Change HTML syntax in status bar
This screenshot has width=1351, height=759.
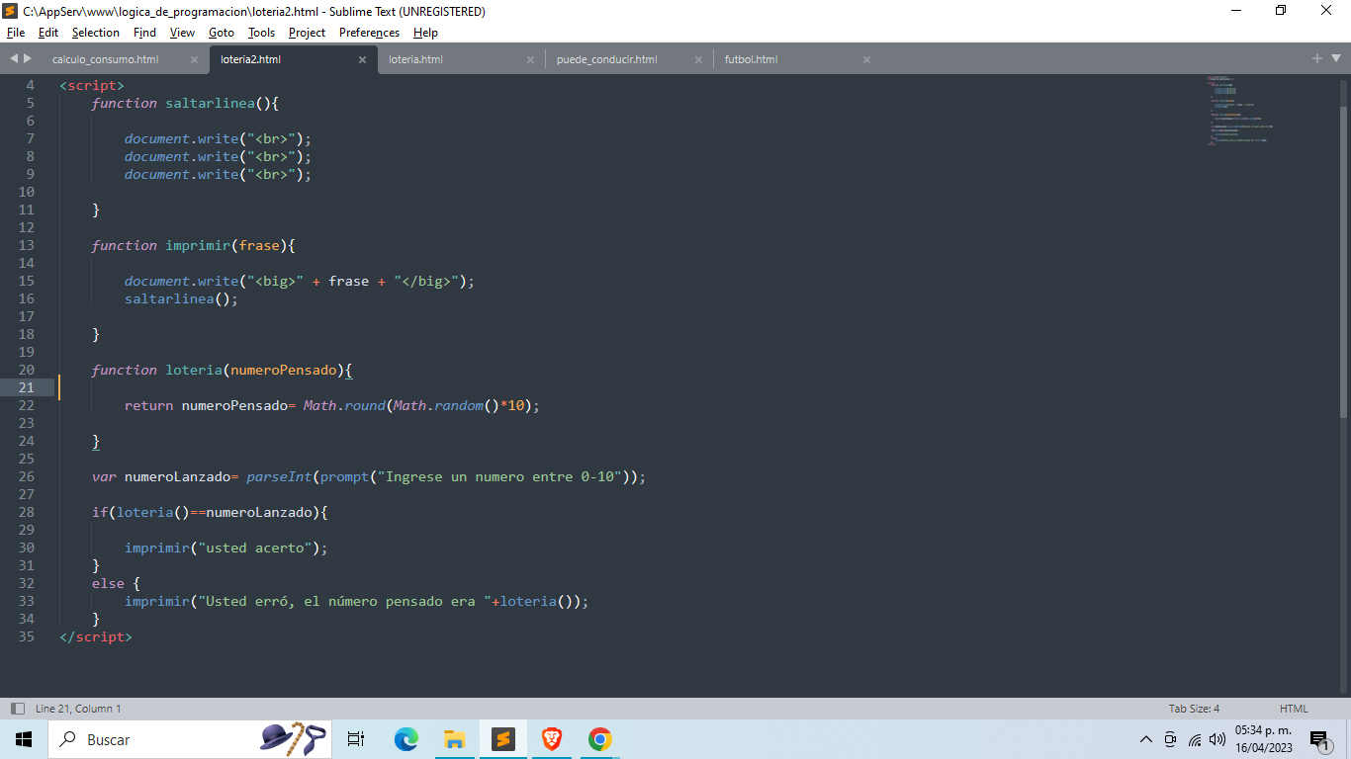pos(1294,709)
